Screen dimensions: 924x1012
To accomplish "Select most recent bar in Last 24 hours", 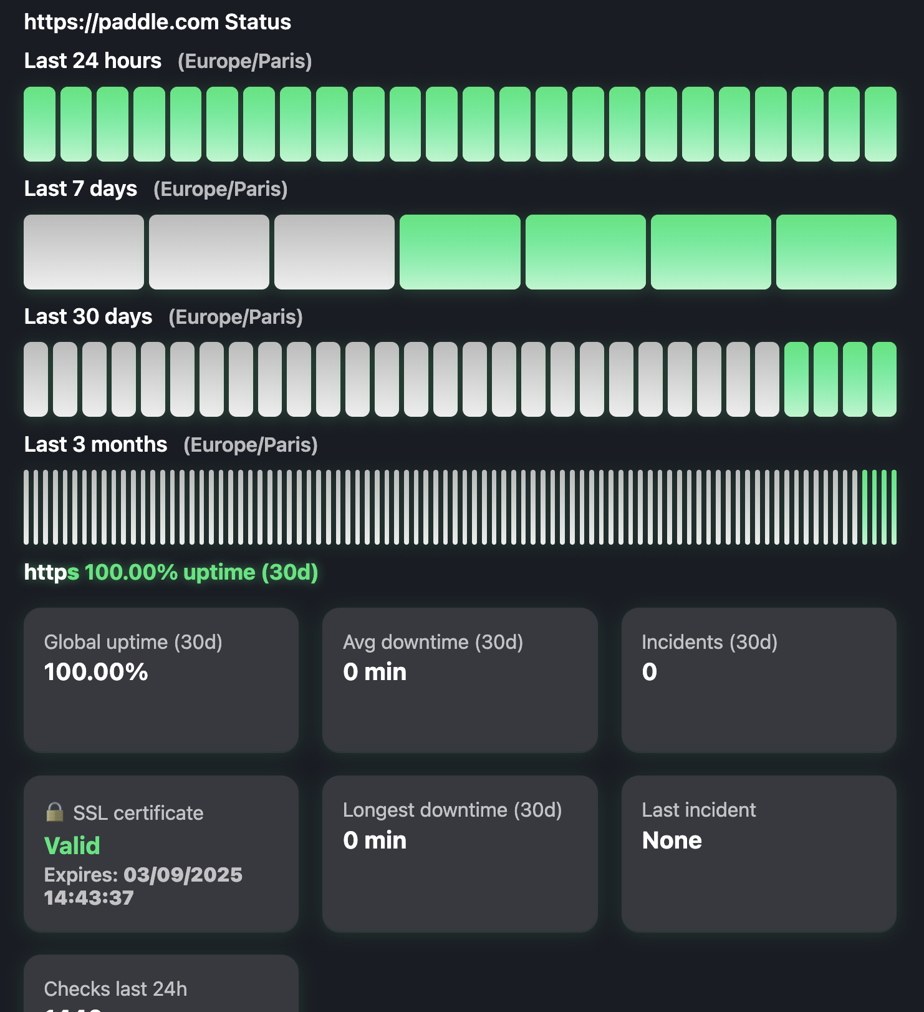I will click(880, 124).
